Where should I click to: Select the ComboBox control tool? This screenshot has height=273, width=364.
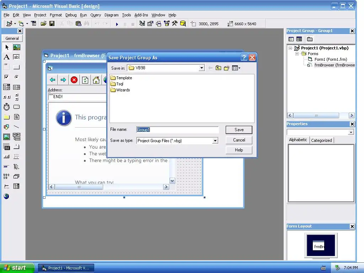coord(7,87)
